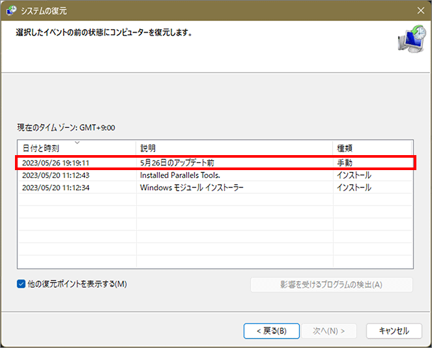432x348 pixels.
Task: Click the 手動 type cell
Action: [x=345, y=162]
